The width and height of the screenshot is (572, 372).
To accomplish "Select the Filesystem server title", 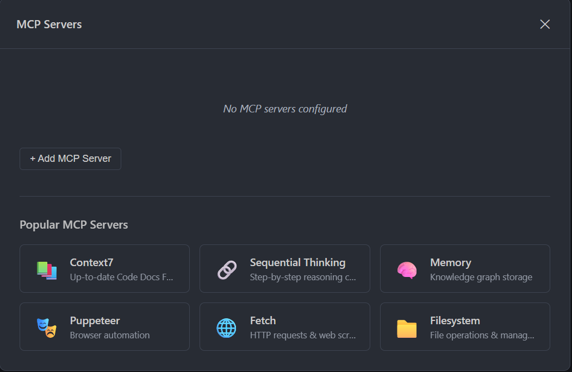I will click(455, 320).
